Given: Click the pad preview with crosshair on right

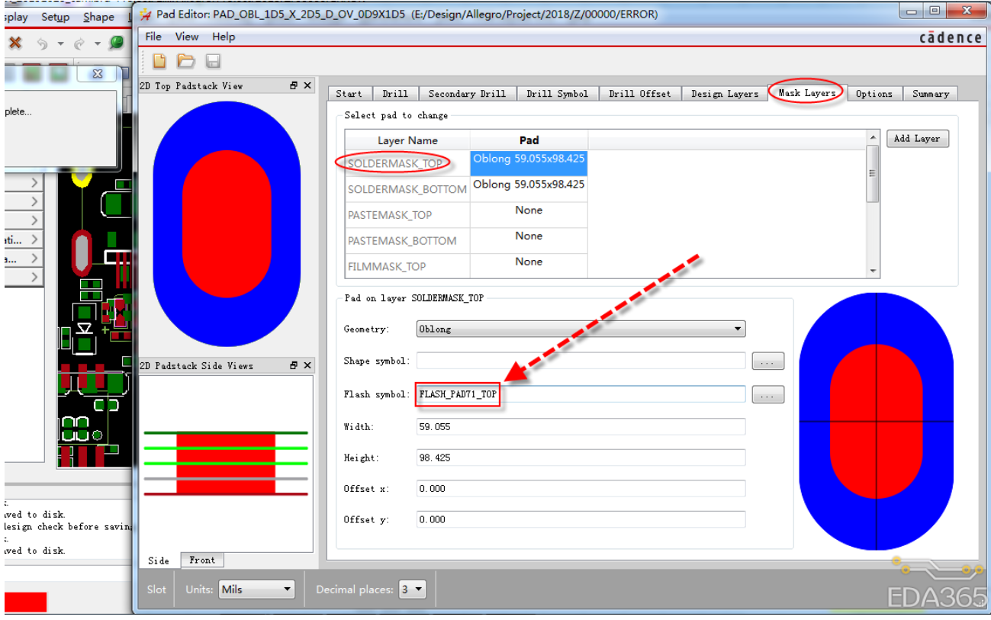Looking at the screenshot, I should coord(876,421).
